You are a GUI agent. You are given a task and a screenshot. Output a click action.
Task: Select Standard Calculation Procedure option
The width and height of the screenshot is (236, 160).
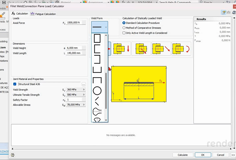[124, 23]
